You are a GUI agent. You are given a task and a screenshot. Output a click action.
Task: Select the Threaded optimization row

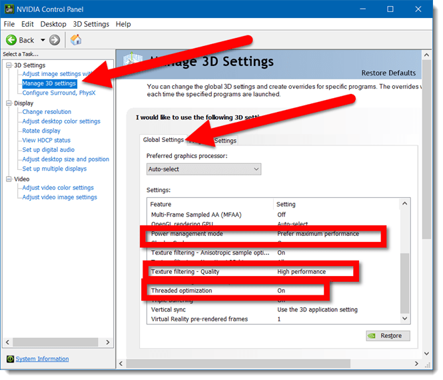point(272,291)
